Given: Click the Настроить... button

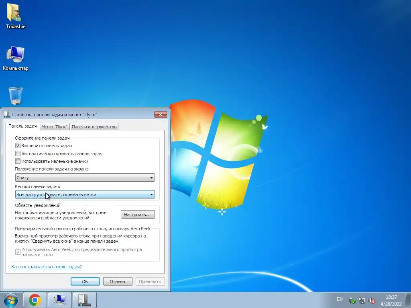Looking at the screenshot, I should click(138, 215).
